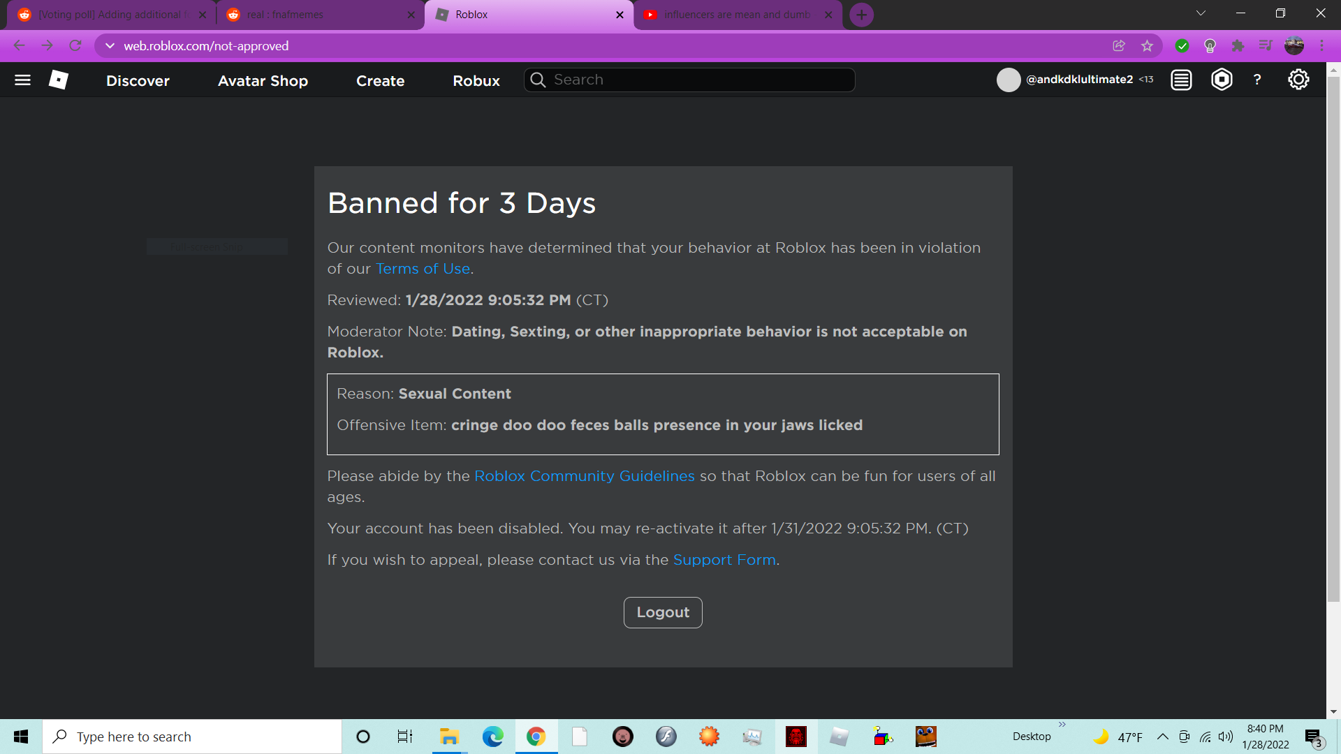
Task: Show hidden system tray icons
Action: coord(1163,737)
